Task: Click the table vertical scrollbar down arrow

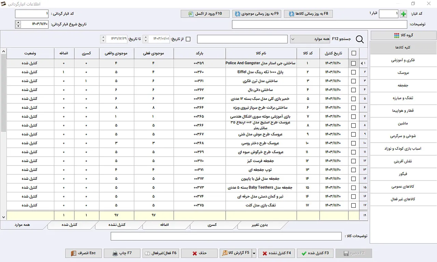Action: pos(3,217)
